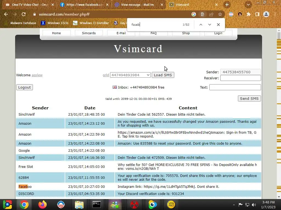Image resolution: width=281 pixels, height=210 pixels.
Task: Open command prompt from taskbar
Action: (x=96, y=205)
